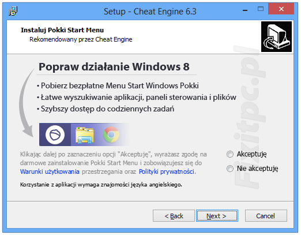
Task: Open the Warunki użytkowania link
Action: pyautogui.click(x=50, y=171)
